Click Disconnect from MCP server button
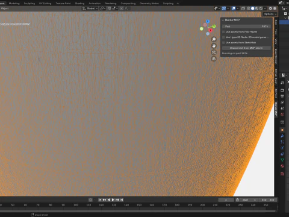 [246, 48]
